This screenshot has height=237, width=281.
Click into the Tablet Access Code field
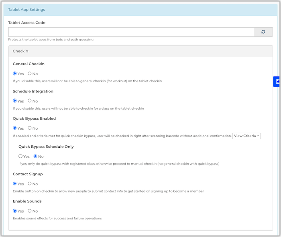[131, 32]
